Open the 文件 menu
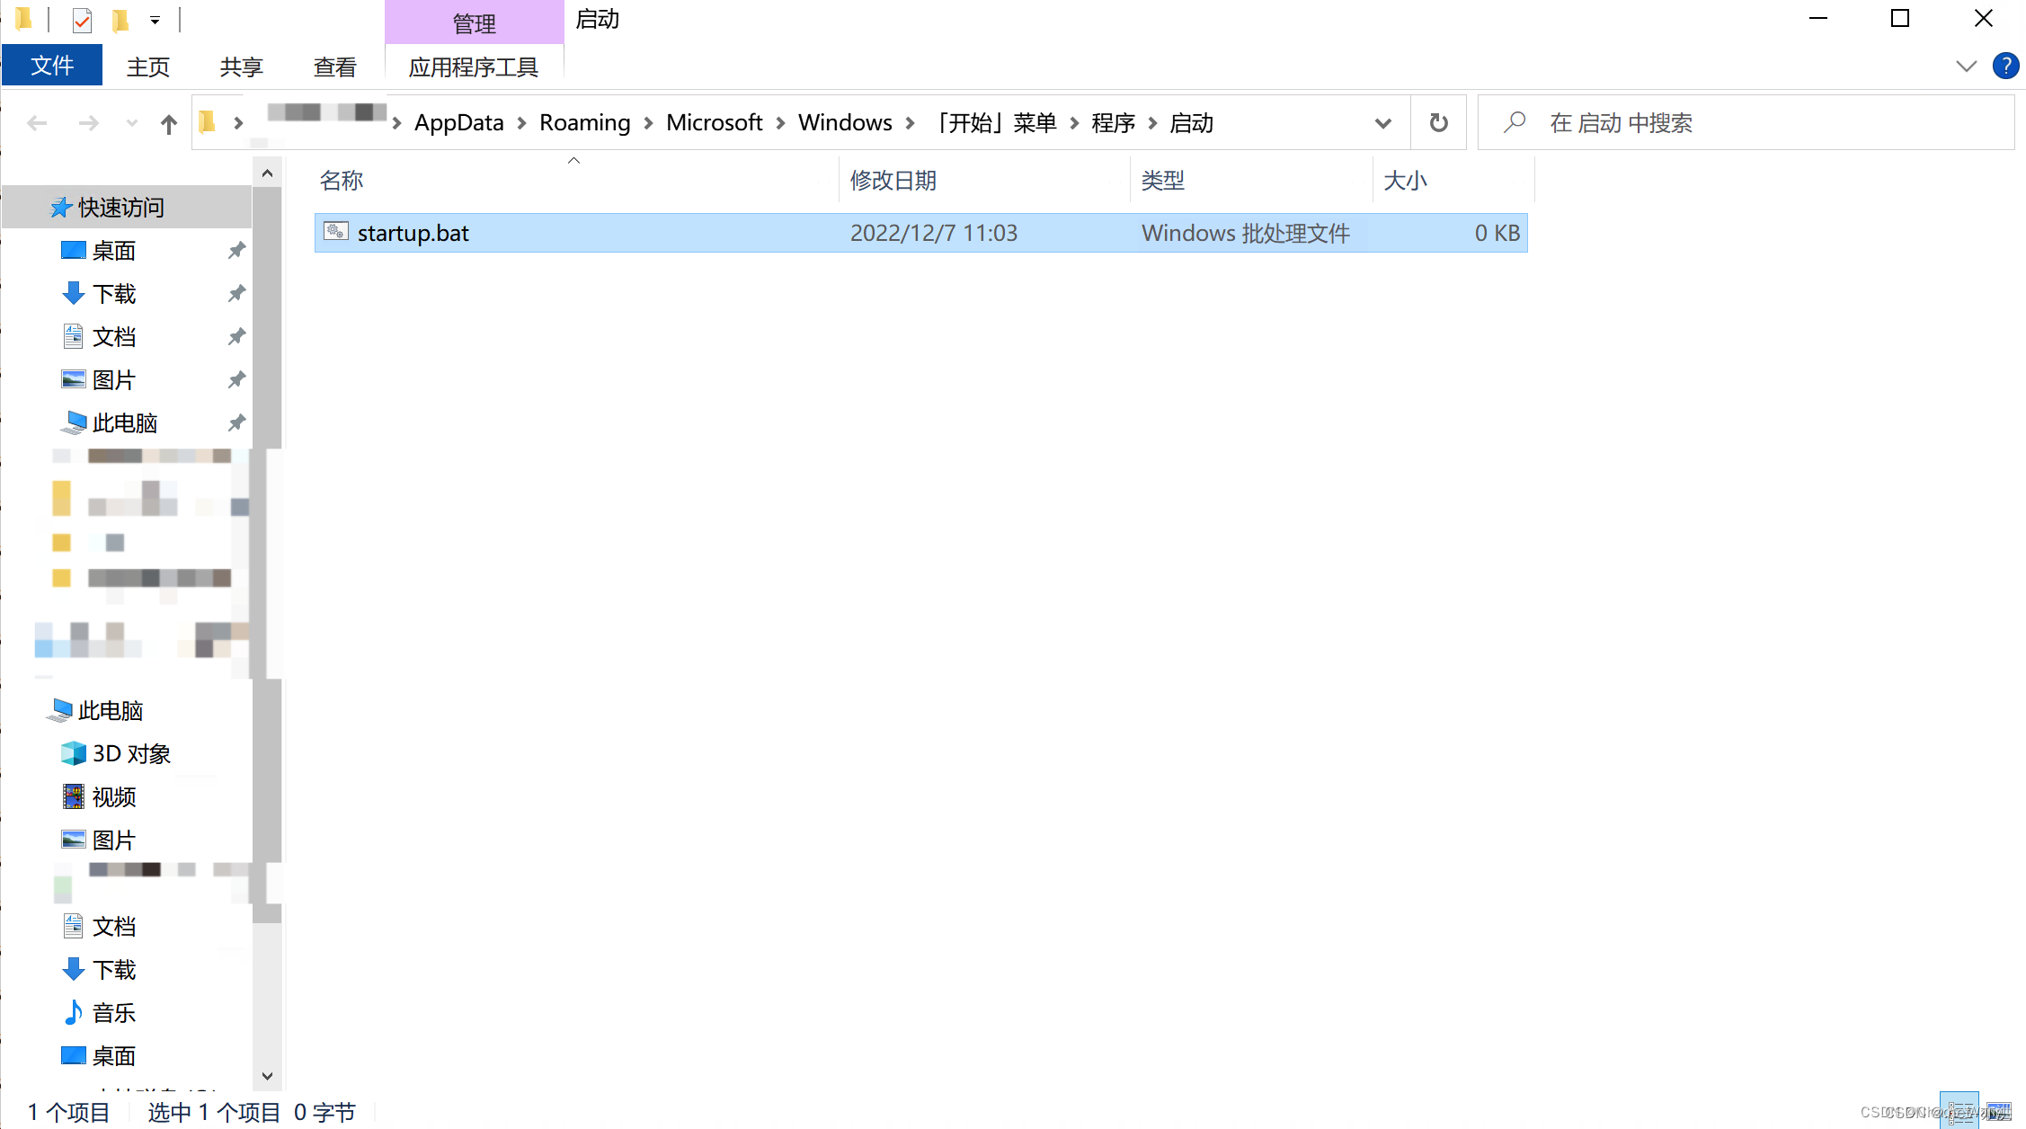This screenshot has height=1129, width=2026. (x=52, y=66)
